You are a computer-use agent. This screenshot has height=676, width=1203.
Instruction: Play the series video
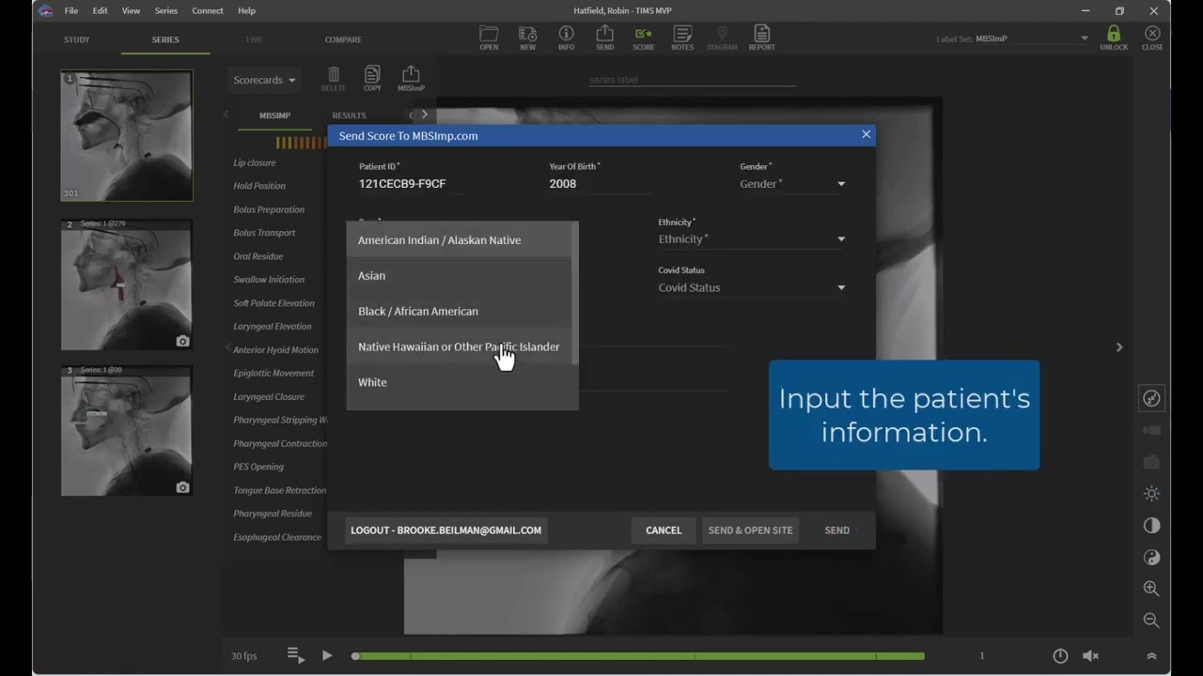click(x=327, y=655)
